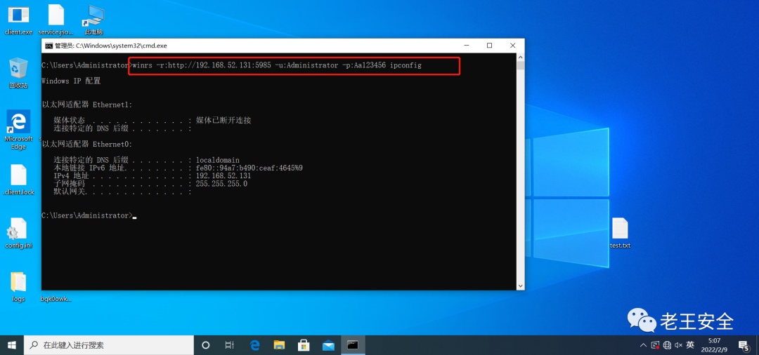Image resolution: width=759 pixels, height=355 pixels.
Task: Maximize the cmd.exe window
Action: (x=489, y=46)
